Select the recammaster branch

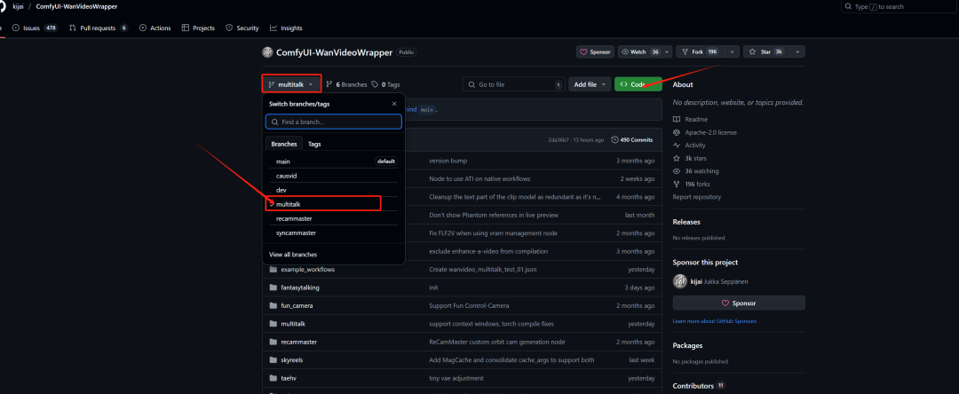[x=333, y=218]
